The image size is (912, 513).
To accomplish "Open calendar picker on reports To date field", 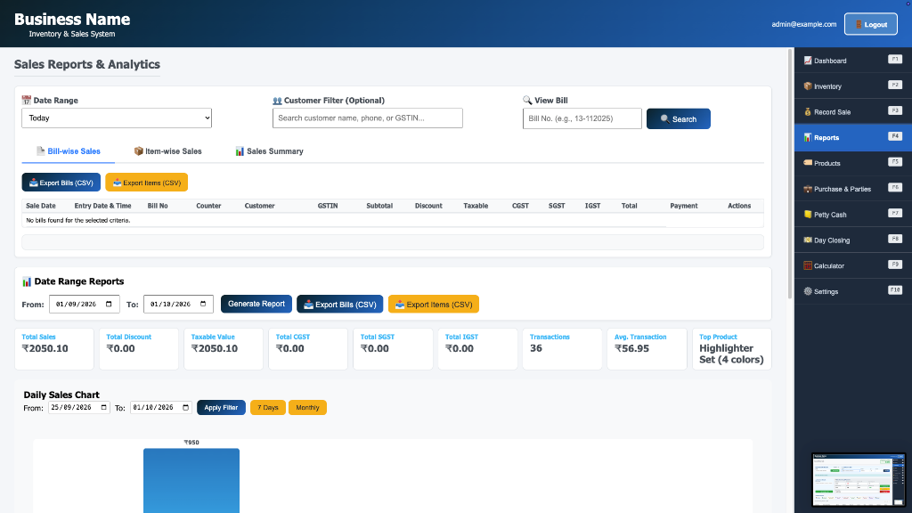I will click(203, 304).
